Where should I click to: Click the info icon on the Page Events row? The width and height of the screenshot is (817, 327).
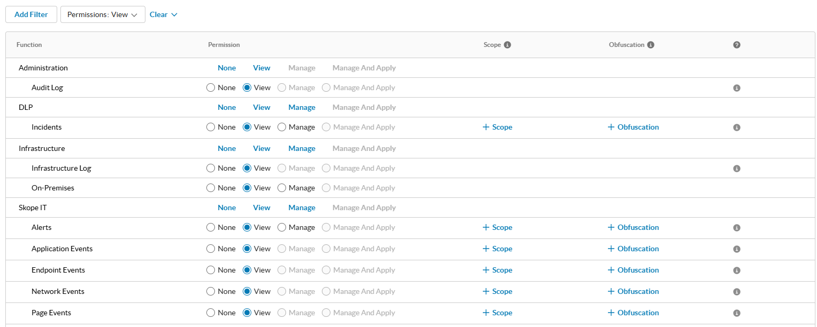coord(736,313)
